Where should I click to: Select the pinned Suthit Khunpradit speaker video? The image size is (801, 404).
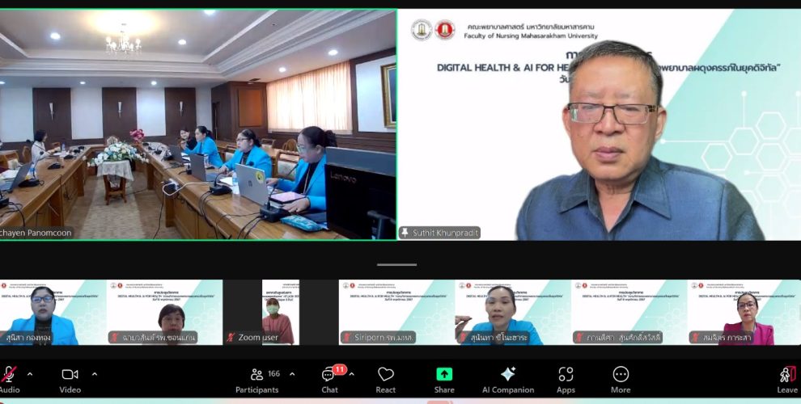(x=600, y=124)
